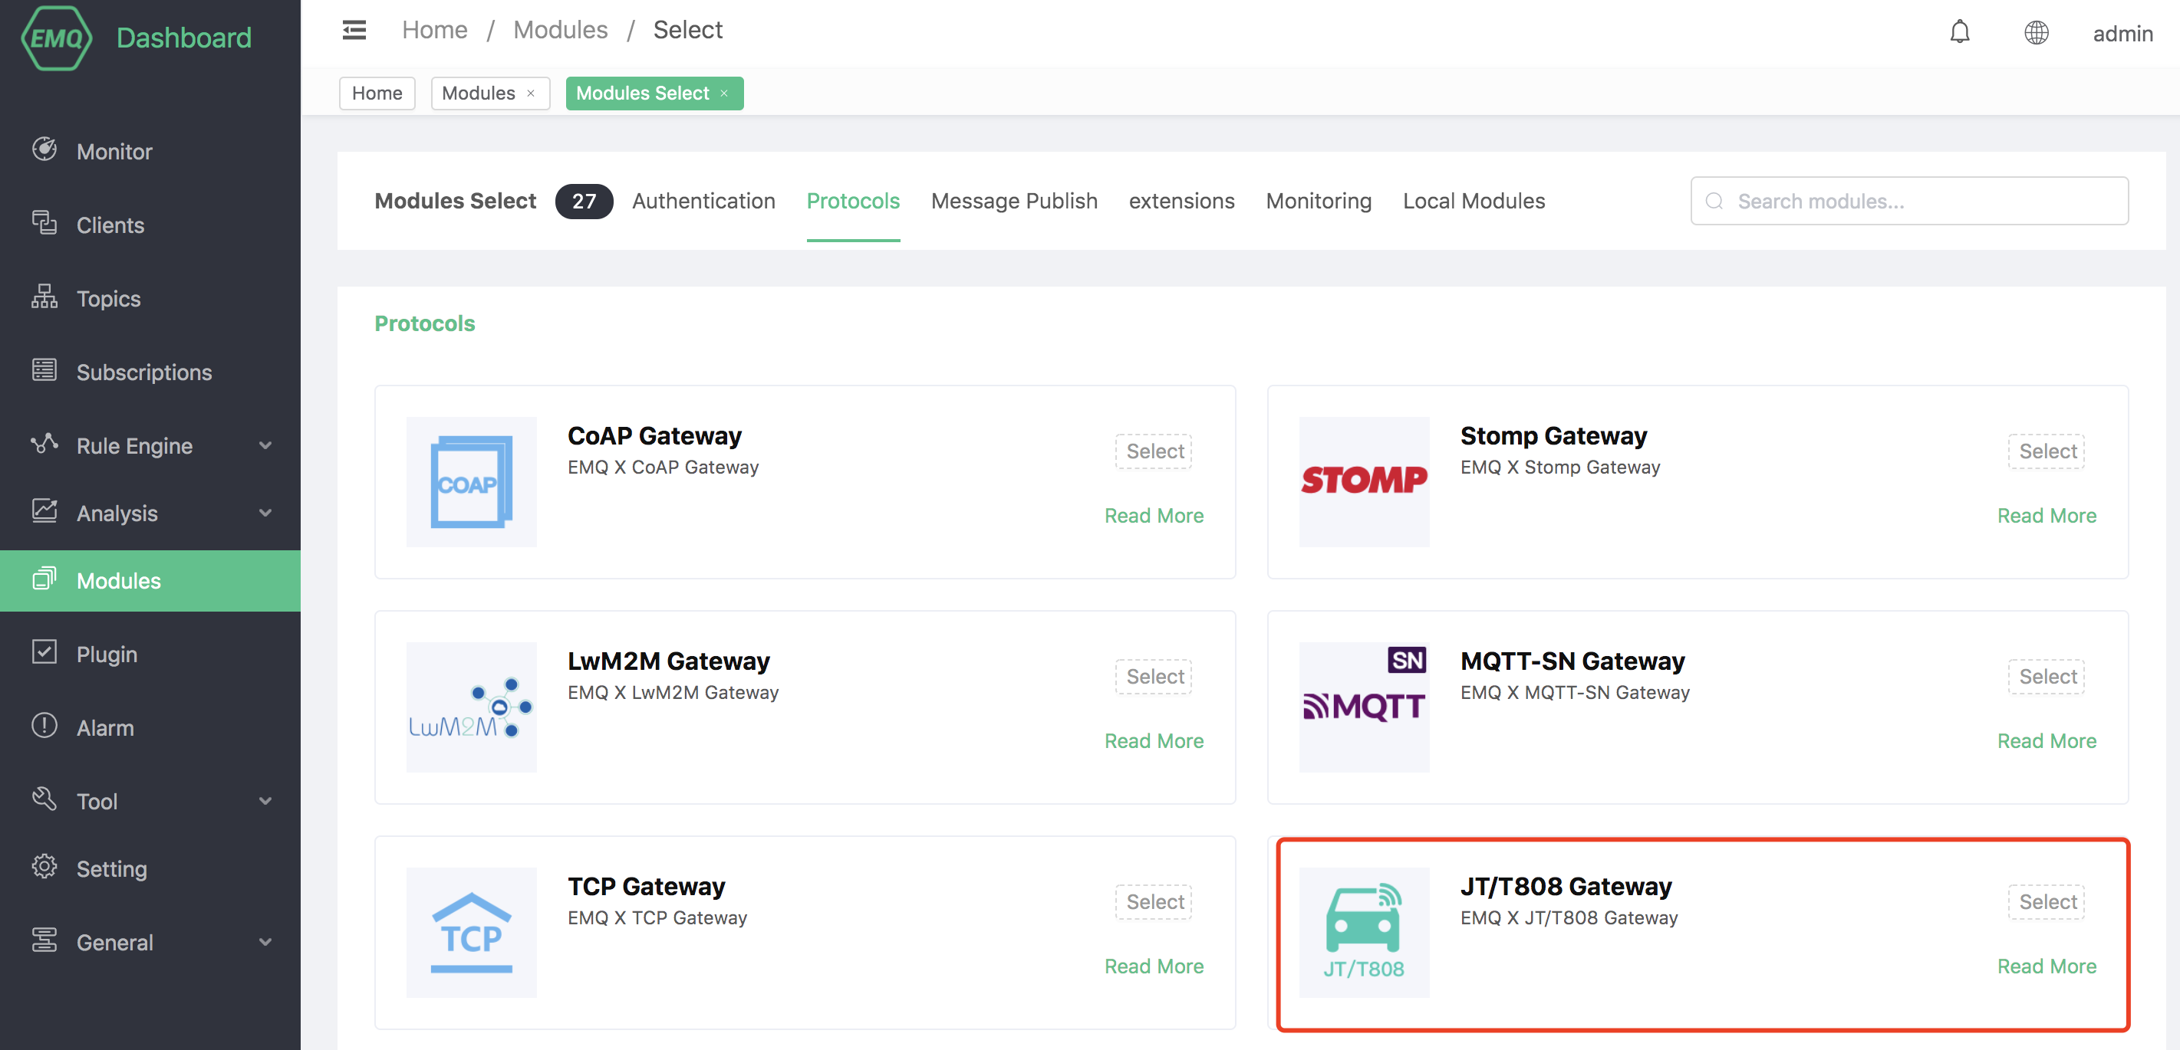Expand the Rule Engine submenu chevron
Screen dimensions: 2180x1050
pyautogui.click(x=265, y=445)
